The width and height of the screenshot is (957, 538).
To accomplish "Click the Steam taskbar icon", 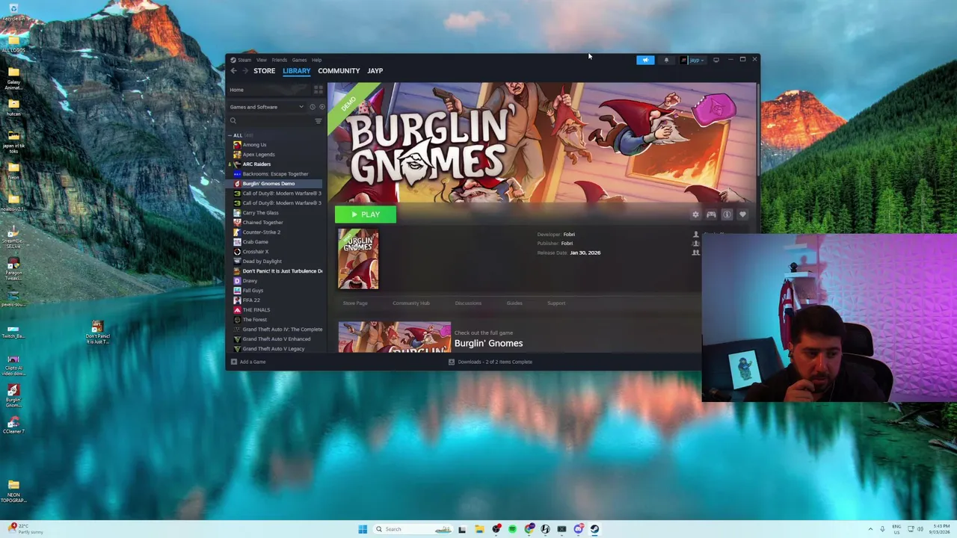I will [594, 529].
